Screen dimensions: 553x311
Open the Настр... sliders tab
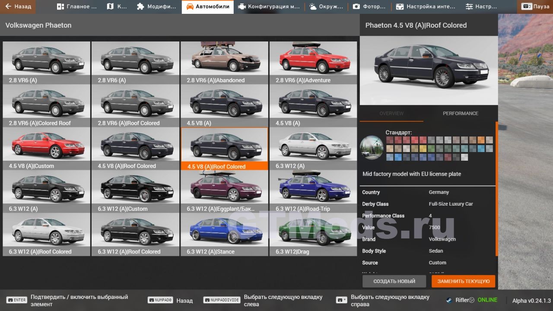[481, 6]
